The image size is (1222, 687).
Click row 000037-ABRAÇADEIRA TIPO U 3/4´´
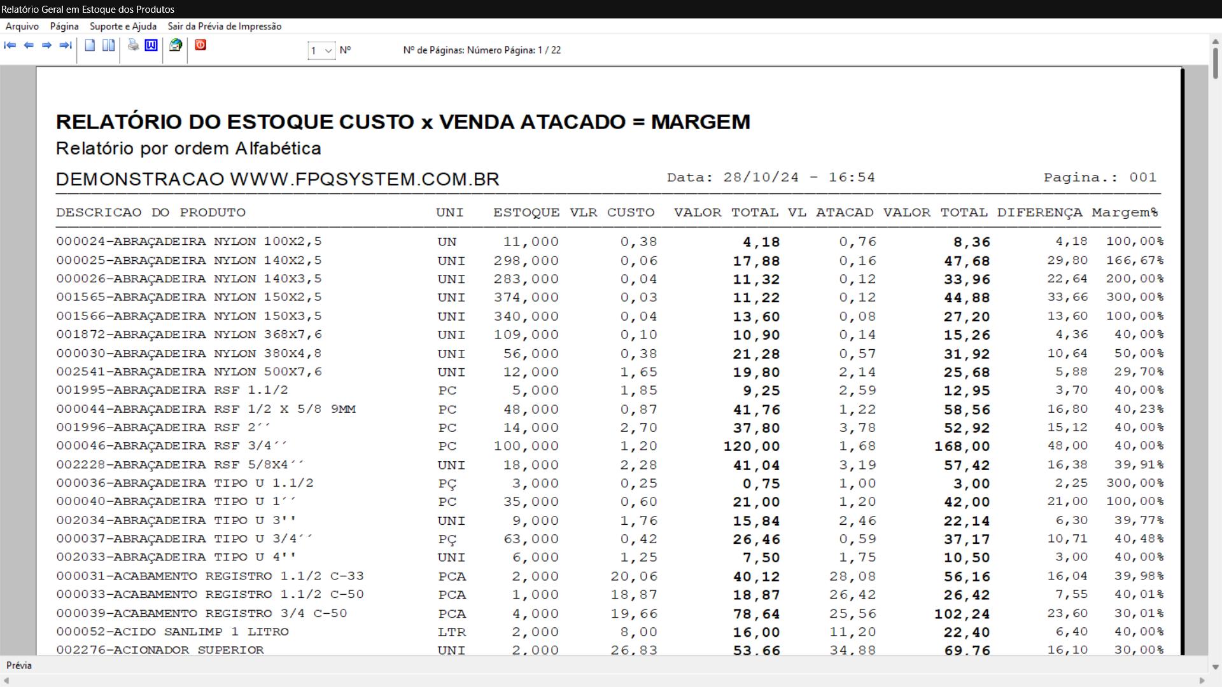tap(610, 539)
